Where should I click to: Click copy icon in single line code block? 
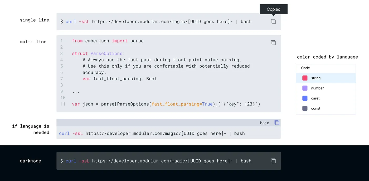coord(273,22)
